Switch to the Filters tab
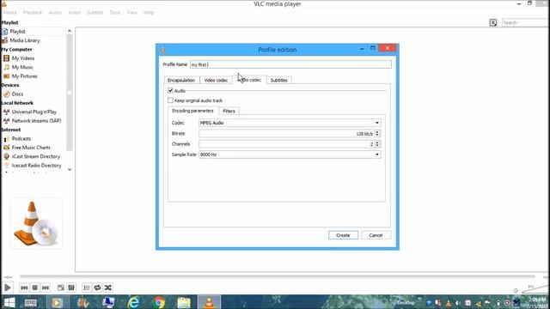Image resolution: width=550 pixels, height=309 pixels. click(229, 111)
